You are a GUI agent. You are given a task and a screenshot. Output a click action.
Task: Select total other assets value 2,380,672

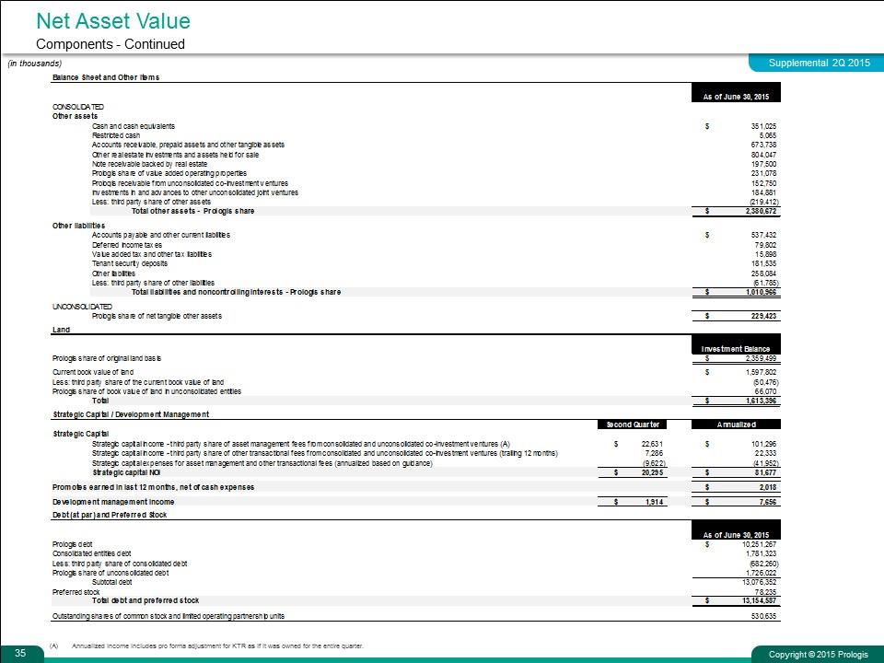pos(761,212)
